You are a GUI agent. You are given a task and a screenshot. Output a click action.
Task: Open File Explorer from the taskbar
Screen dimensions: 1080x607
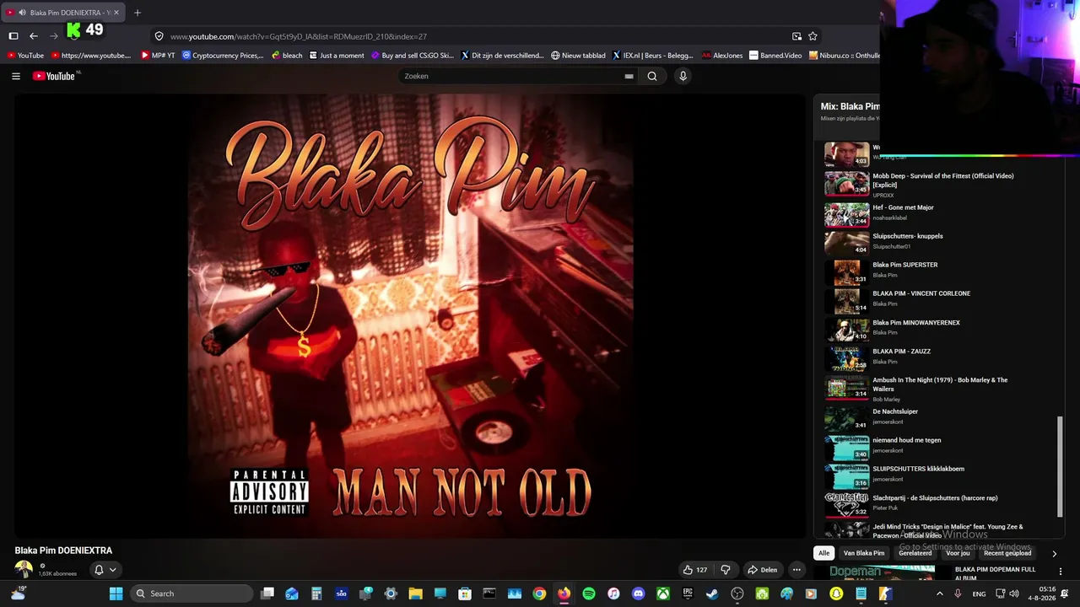pyautogui.click(x=415, y=594)
